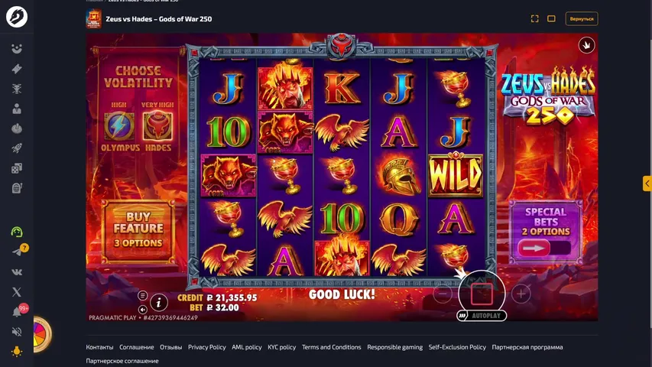Open the game info 'i' button

coord(159,303)
